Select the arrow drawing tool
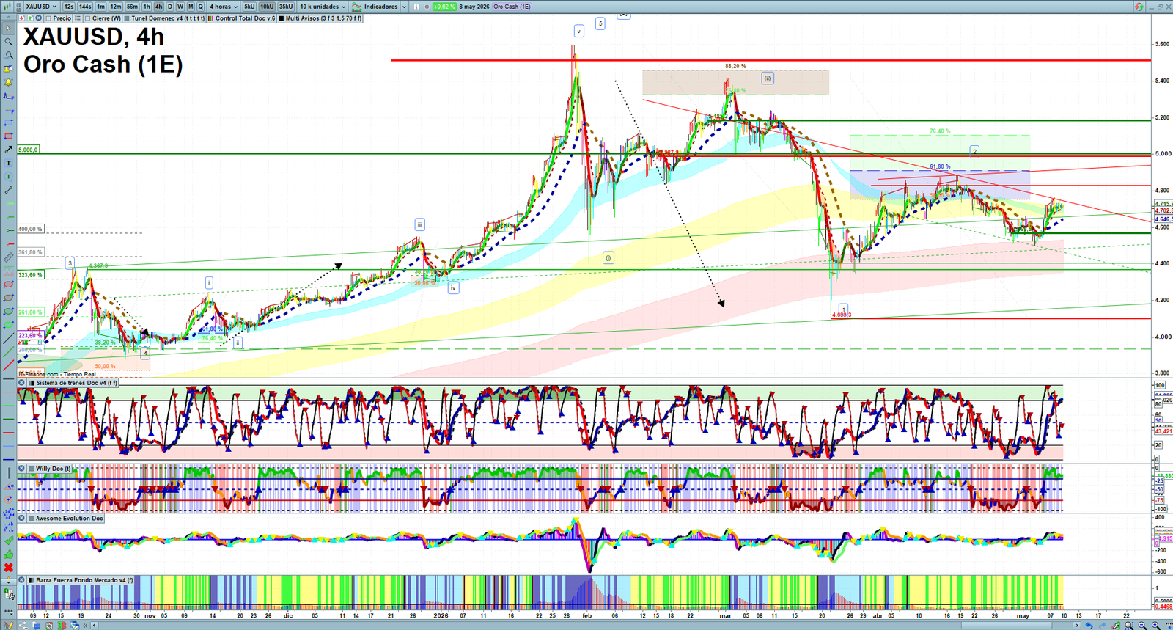The height and width of the screenshot is (630, 1173). point(8,150)
